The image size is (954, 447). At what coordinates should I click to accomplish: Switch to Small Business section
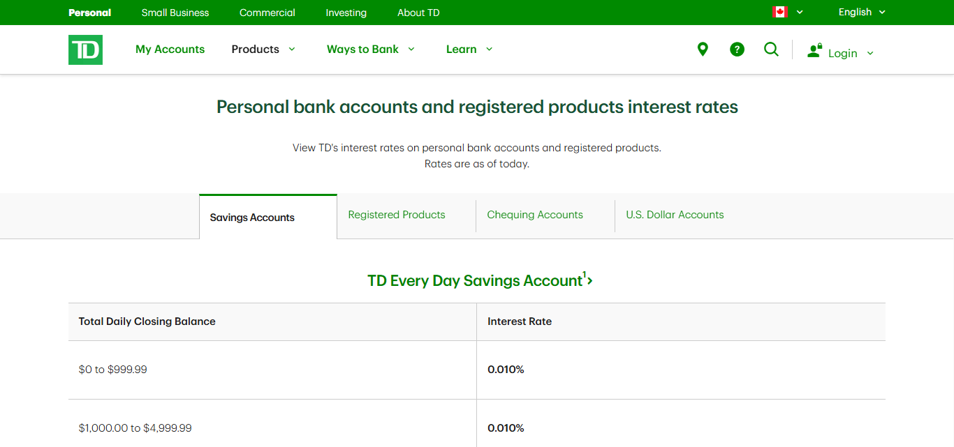(175, 13)
